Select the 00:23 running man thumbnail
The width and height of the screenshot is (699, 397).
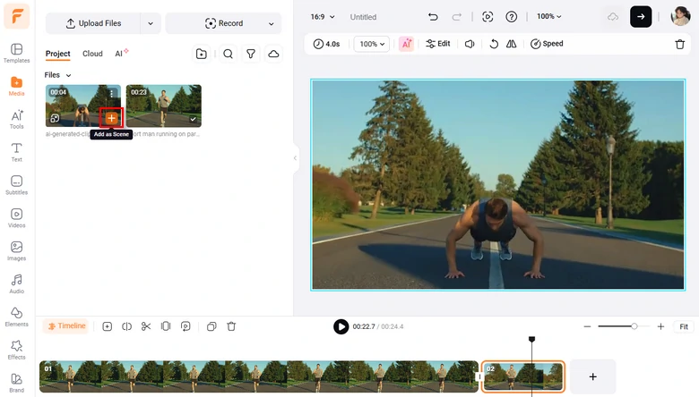tap(164, 106)
